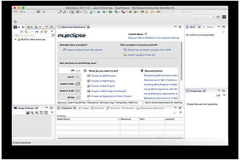Select the MyEclipse perspective icon at top right
This screenshot has width=240, height=160.
click(x=224, y=17)
